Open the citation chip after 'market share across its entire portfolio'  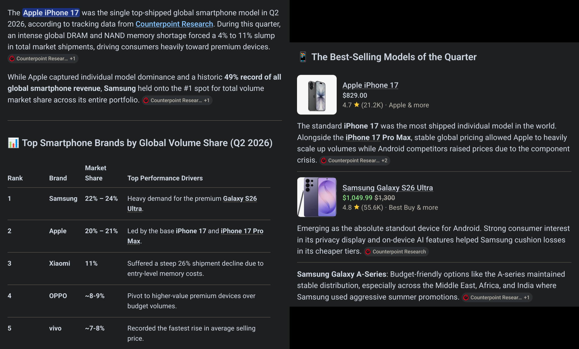tap(177, 100)
